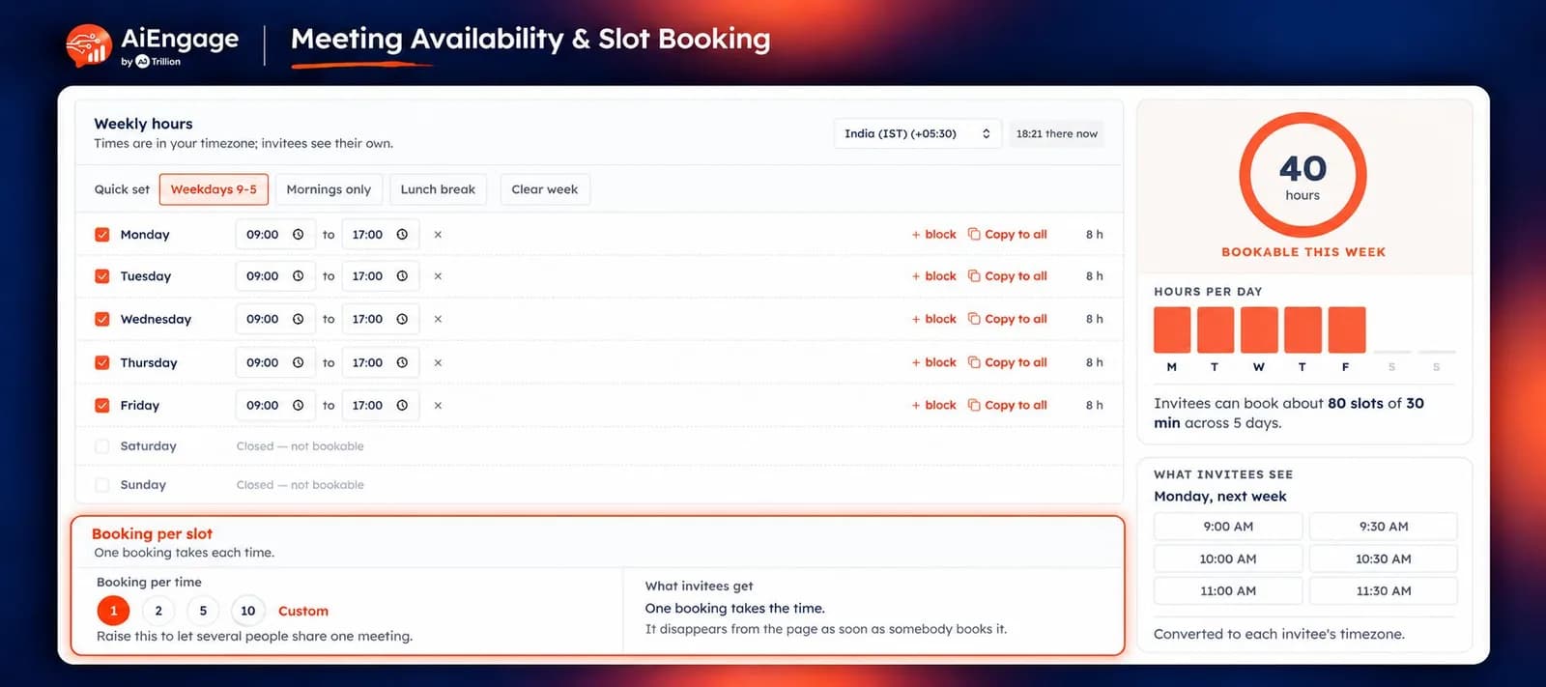Open clock picker for Friday start time
This screenshot has width=1546, height=687.
(x=299, y=406)
